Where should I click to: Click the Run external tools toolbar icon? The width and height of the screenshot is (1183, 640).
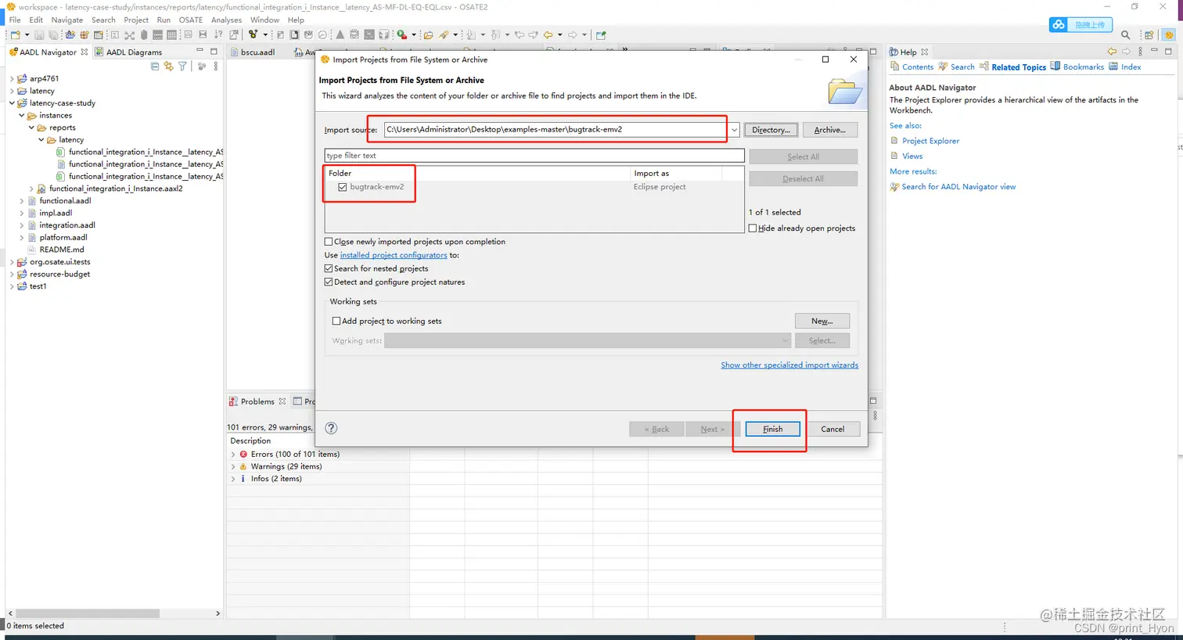(401, 35)
